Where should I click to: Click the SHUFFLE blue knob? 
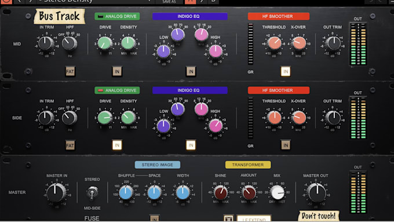pos(126,192)
